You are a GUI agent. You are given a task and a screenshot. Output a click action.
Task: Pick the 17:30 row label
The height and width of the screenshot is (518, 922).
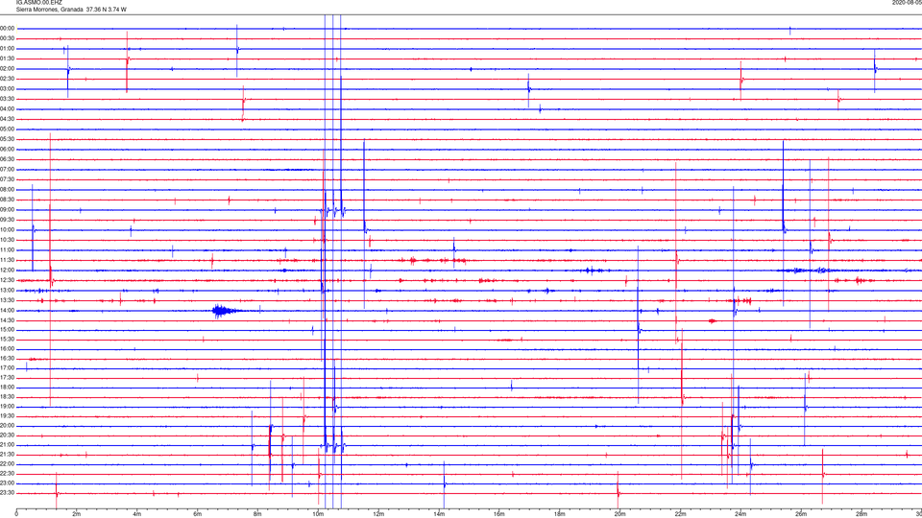tap(8, 378)
